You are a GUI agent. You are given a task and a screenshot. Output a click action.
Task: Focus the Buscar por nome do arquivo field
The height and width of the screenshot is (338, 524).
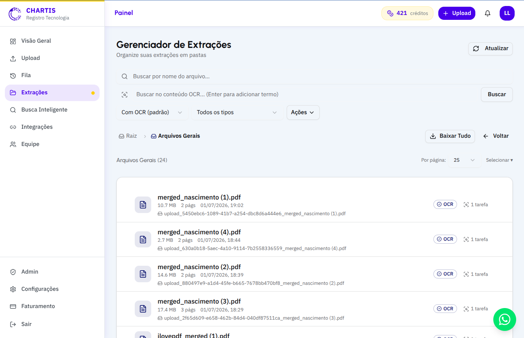[x=314, y=76]
